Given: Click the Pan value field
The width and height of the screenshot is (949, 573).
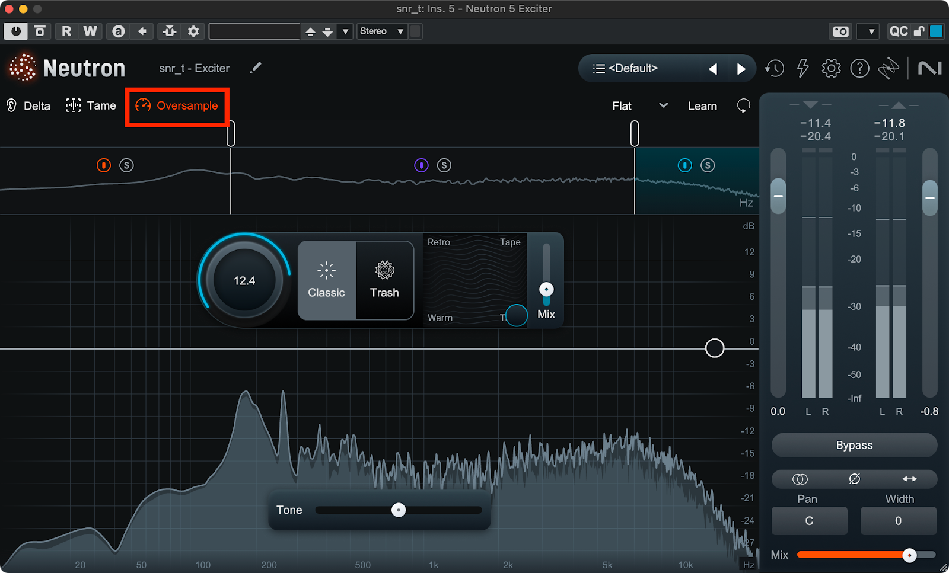Looking at the screenshot, I should pos(809,521).
